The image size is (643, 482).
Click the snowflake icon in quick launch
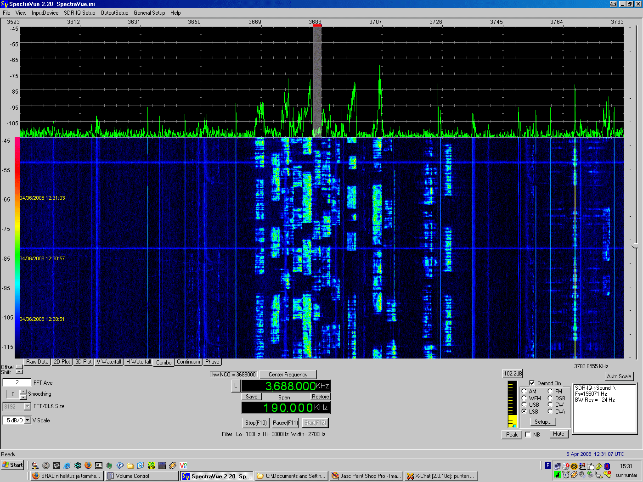tap(78, 465)
